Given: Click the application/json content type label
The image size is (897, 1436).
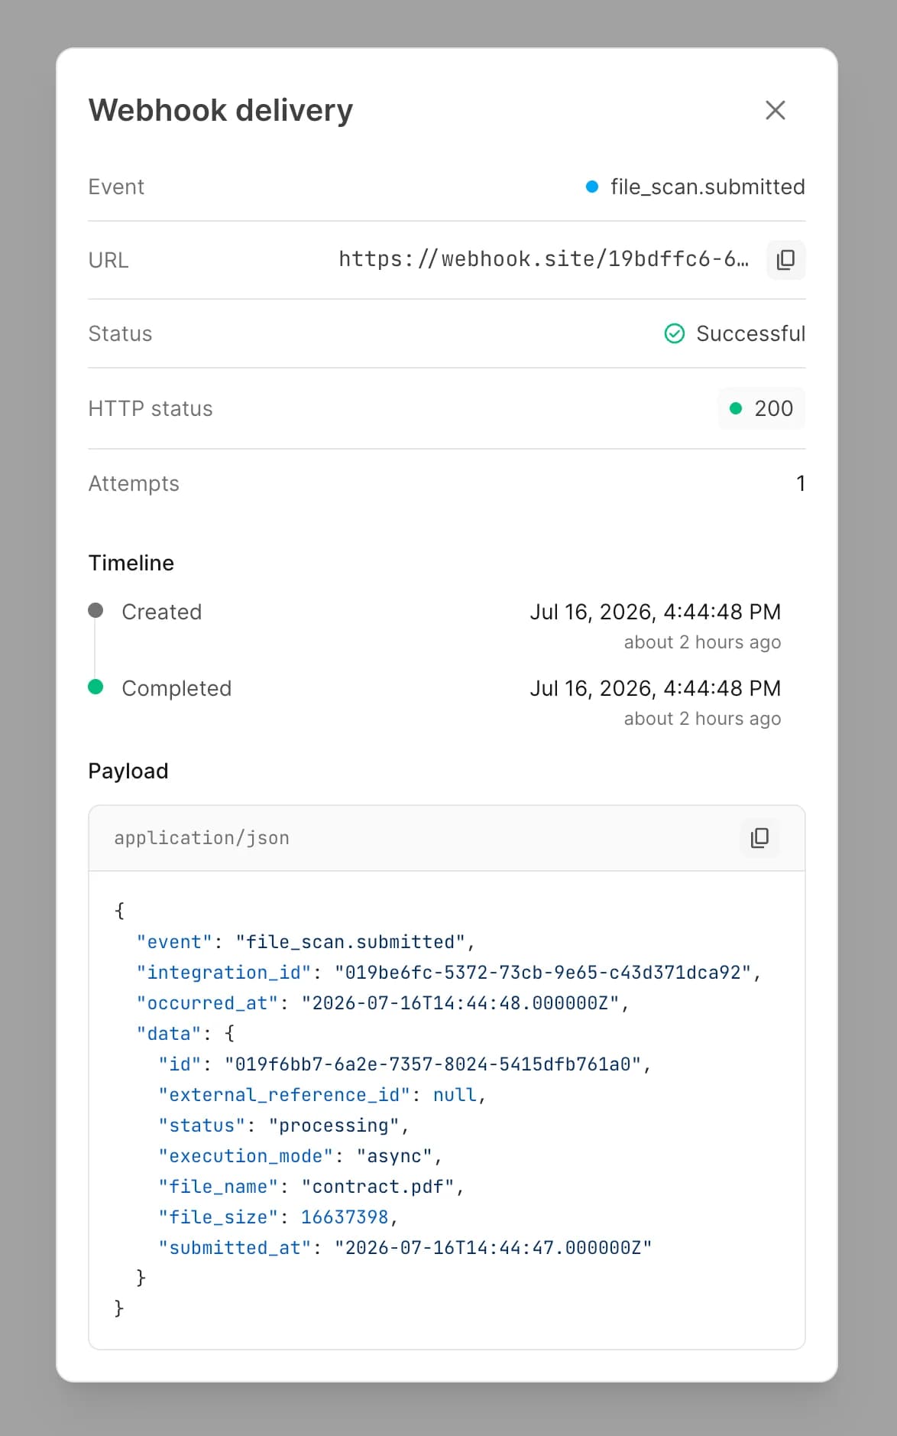Looking at the screenshot, I should (202, 838).
